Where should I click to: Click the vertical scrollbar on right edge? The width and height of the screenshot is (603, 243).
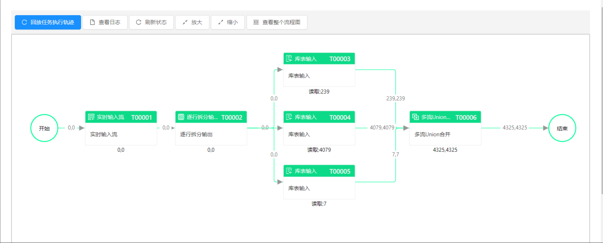[x=602, y=100]
